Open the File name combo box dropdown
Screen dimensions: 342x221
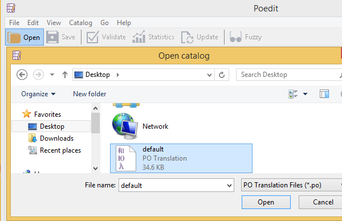click(229, 186)
